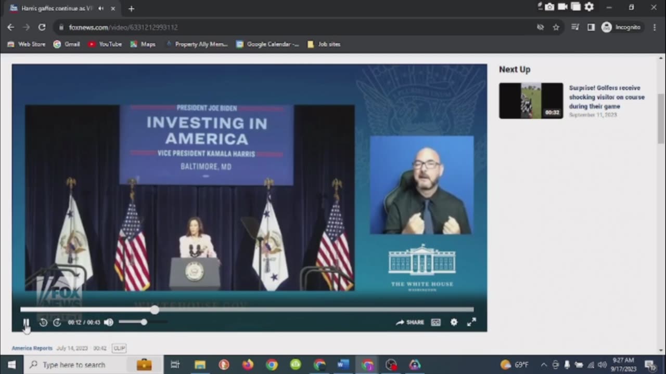Skip the video forward ten seconds
This screenshot has height=374, width=666.
tap(57, 323)
